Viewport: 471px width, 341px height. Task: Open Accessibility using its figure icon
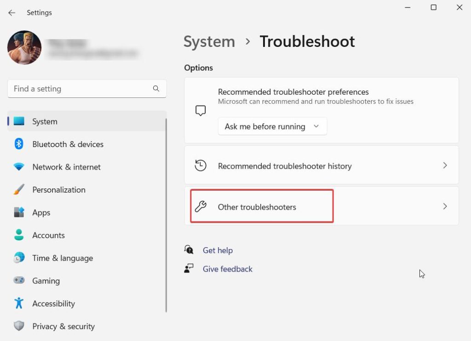coord(19,303)
